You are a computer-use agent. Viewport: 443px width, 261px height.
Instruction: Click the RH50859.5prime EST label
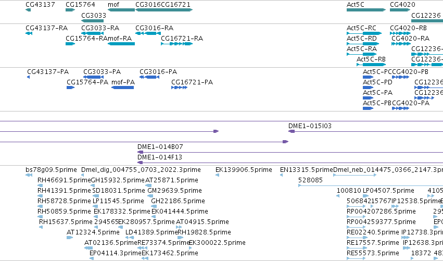click(x=64, y=212)
